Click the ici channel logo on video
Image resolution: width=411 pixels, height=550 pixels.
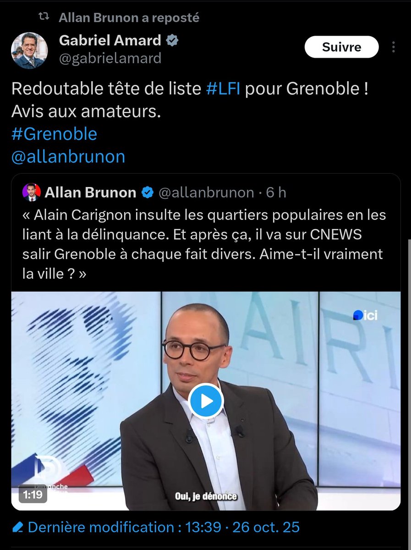365,315
